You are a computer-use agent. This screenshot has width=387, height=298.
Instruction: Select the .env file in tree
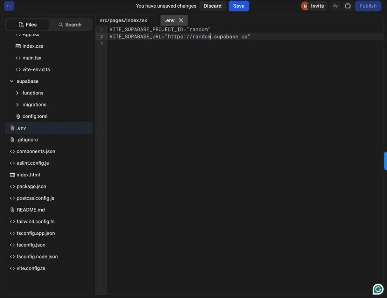pyautogui.click(x=49, y=128)
